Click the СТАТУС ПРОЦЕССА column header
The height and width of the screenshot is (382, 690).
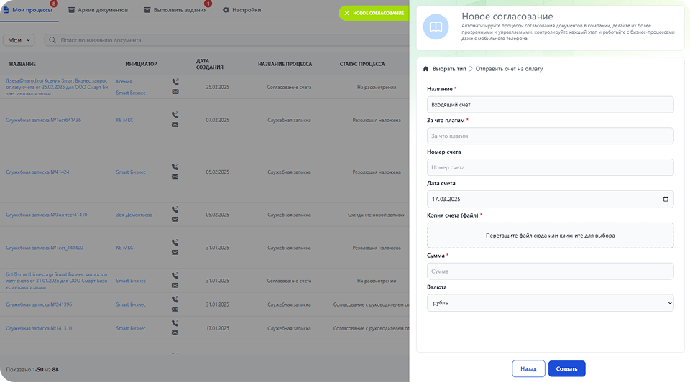[362, 64]
